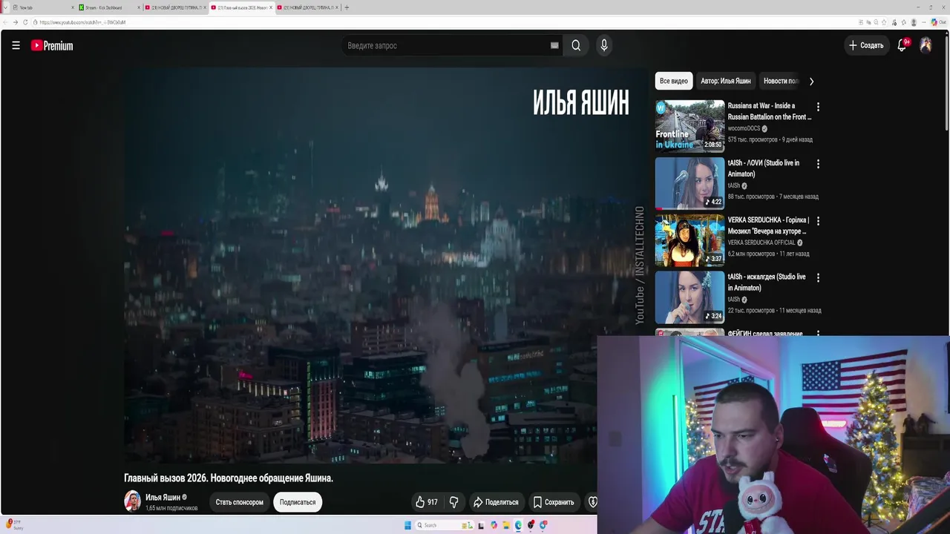Open the browser profile icon
This screenshot has height=534, width=950.
[x=914, y=22]
